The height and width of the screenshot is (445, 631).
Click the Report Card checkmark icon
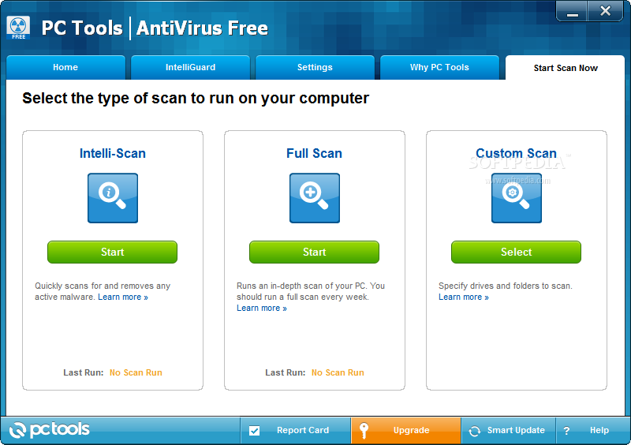pos(254,431)
